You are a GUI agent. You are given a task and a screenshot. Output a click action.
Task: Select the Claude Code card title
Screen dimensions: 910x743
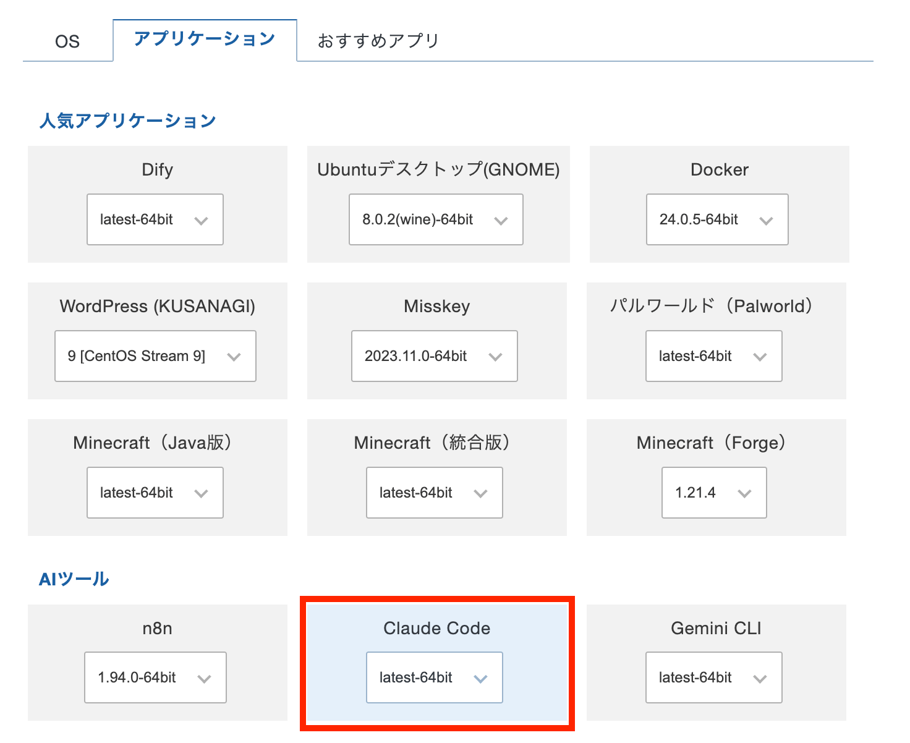point(436,628)
